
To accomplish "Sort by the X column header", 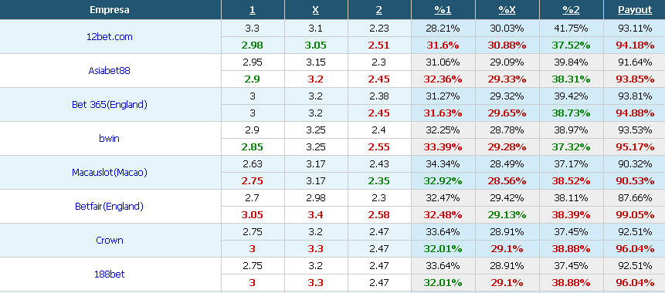I will coord(316,10).
